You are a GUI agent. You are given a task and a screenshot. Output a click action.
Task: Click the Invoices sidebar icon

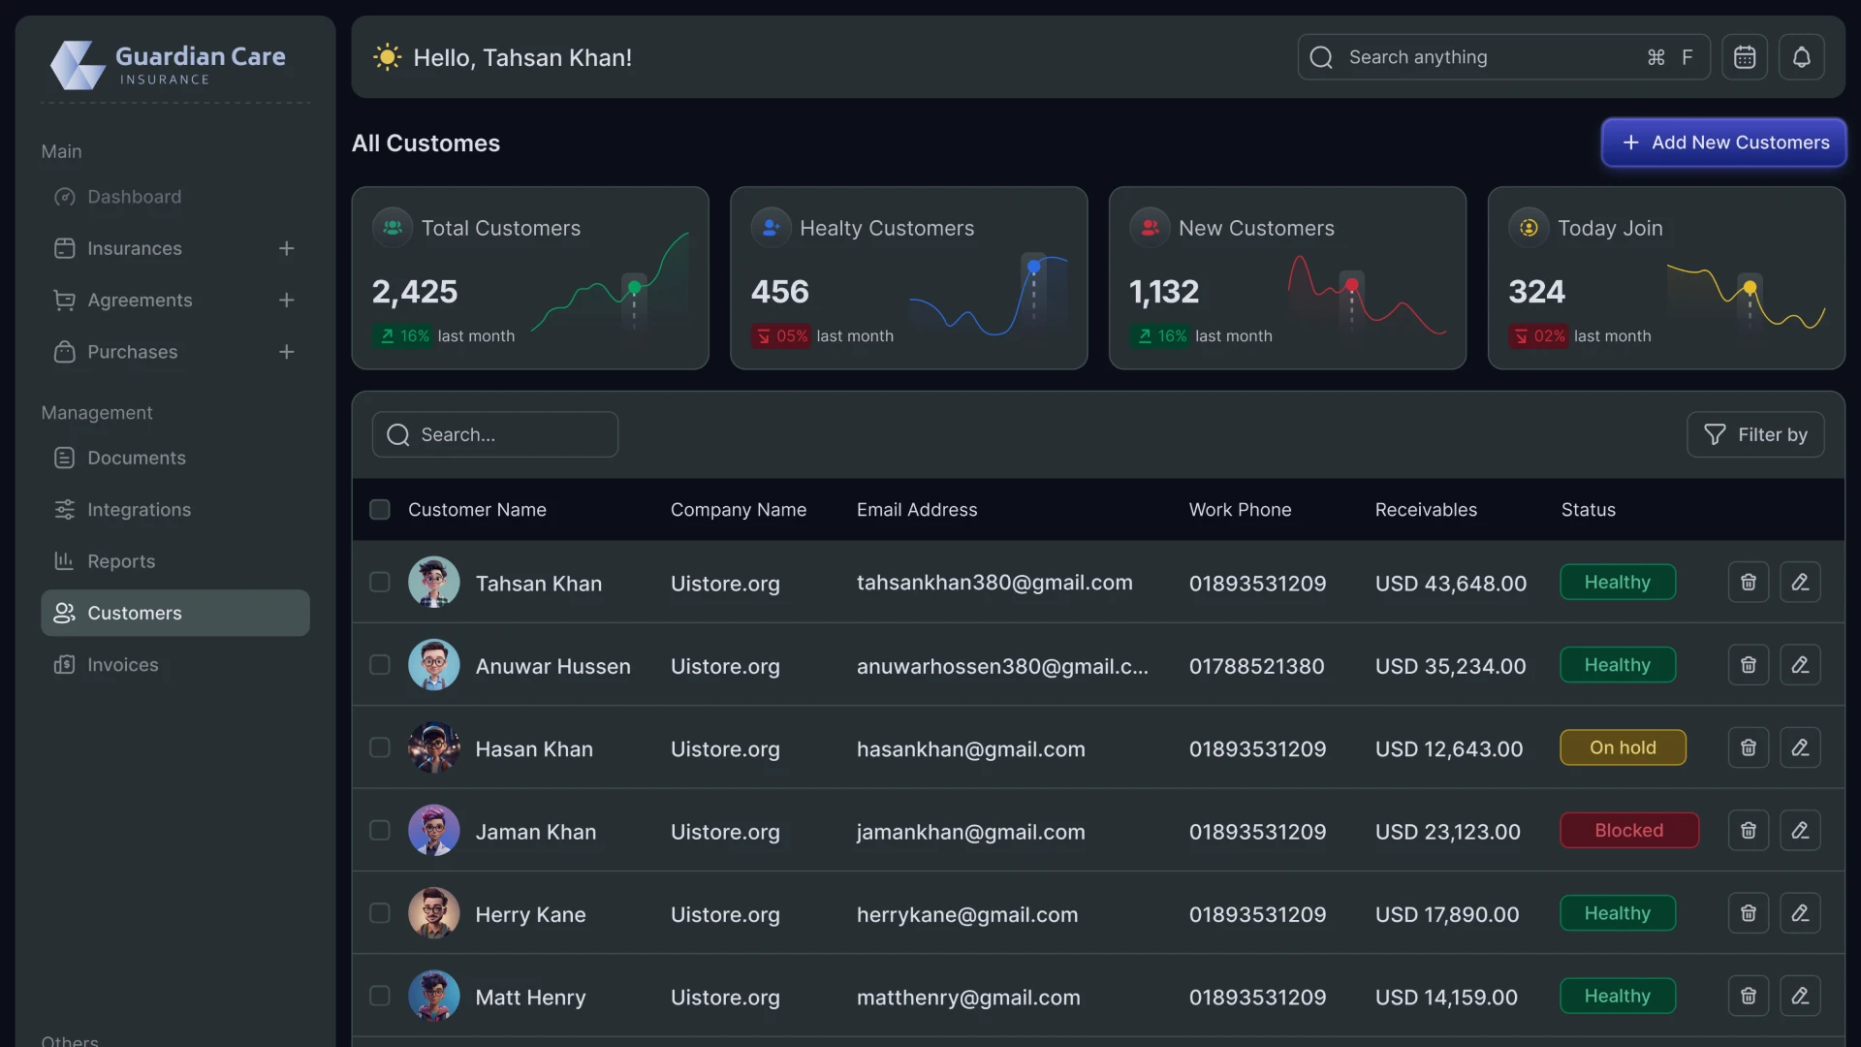pos(63,664)
